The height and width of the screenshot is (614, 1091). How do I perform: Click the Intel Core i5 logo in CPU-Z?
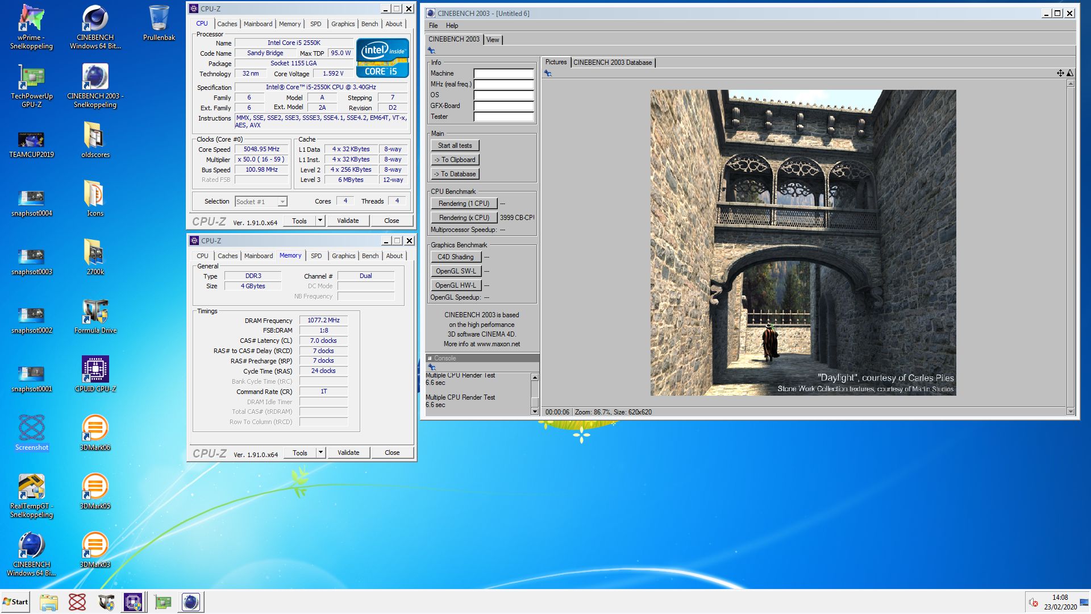[382, 58]
